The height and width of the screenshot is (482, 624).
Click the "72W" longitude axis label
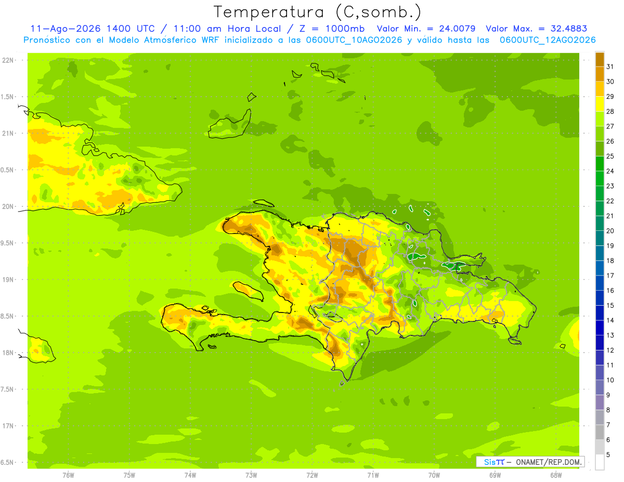312,475
